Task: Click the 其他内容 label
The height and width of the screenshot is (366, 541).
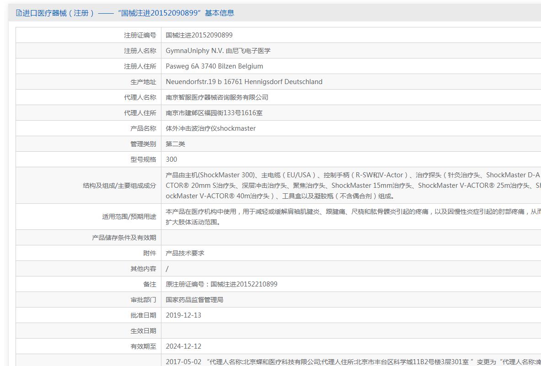Action: [143, 269]
